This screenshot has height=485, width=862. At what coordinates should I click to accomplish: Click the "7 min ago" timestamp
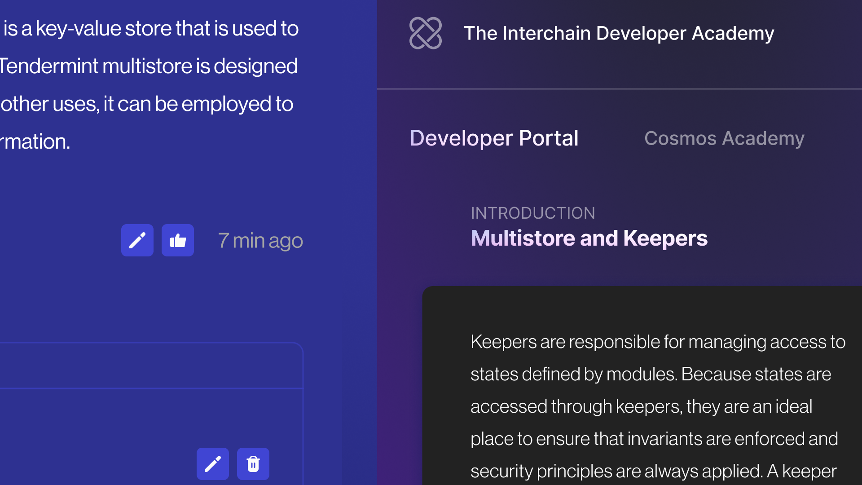click(260, 241)
